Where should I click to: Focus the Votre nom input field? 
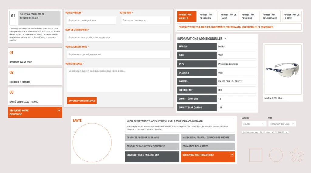coord(146,20)
